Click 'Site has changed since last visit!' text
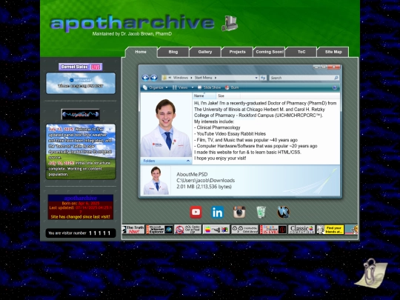Screen dimensions: 400x300 click(x=80, y=217)
